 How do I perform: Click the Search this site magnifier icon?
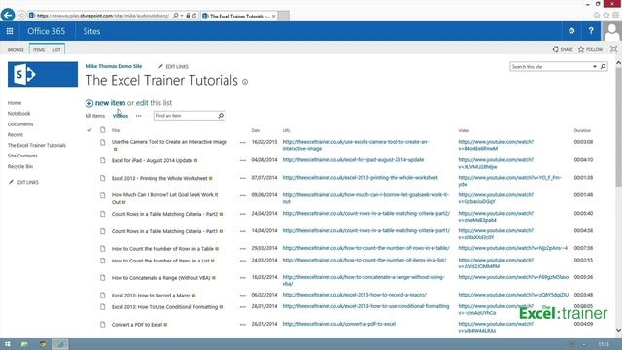[603, 67]
